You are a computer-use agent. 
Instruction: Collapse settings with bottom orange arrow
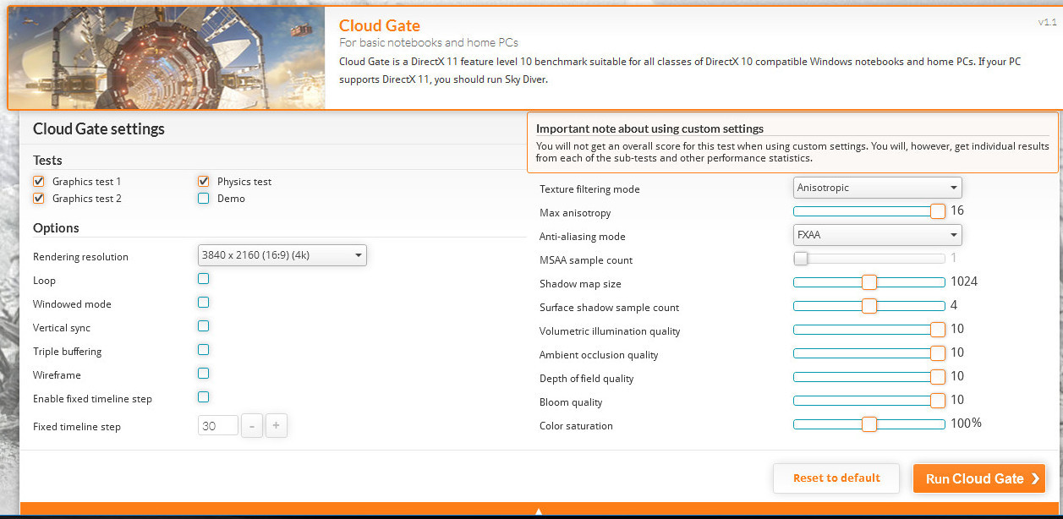point(539,511)
